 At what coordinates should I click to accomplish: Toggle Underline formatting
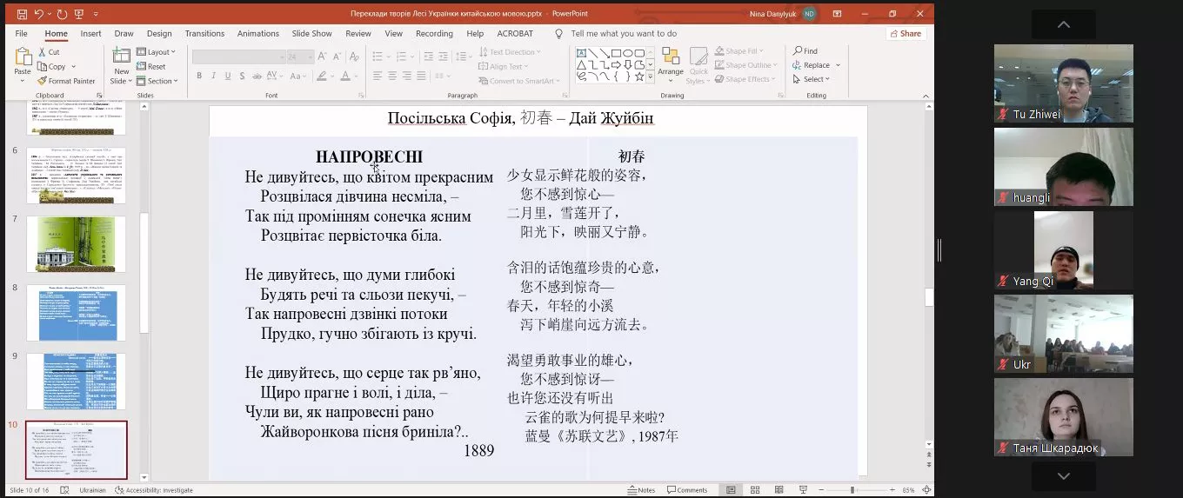click(228, 76)
